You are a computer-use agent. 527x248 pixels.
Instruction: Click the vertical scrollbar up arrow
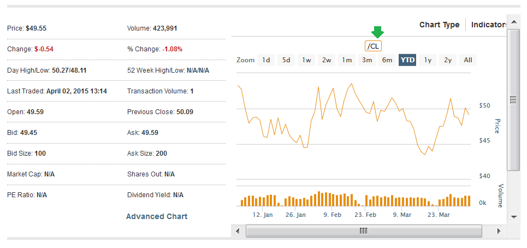513,23
